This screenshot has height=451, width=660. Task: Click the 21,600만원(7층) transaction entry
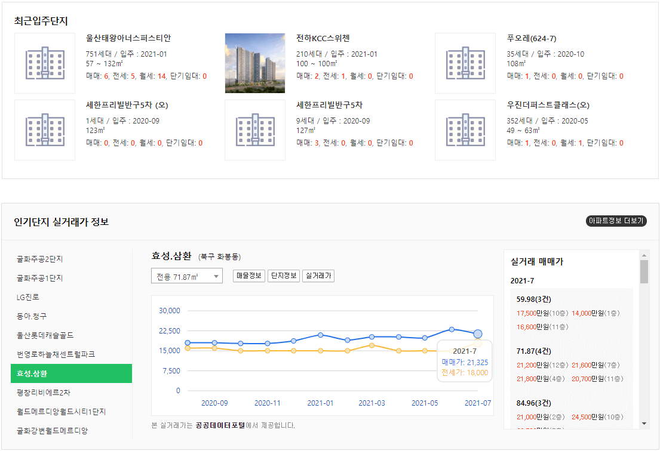click(x=595, y=365)
